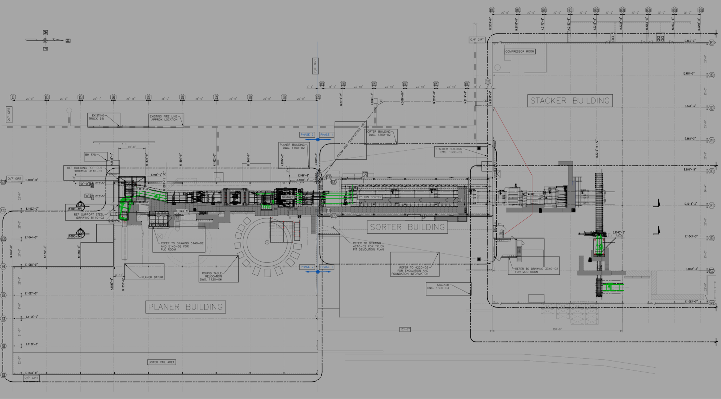Click the COMPRESSOR ROOM label

(x=519, y=52)
